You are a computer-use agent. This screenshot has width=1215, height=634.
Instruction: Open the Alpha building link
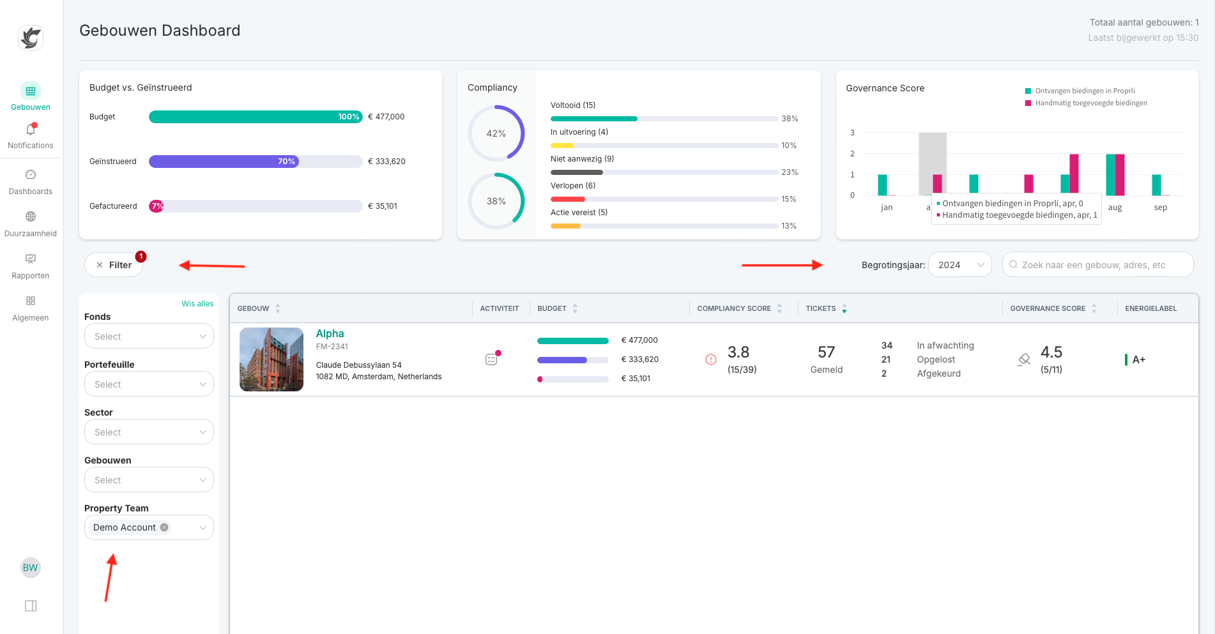(x=330, y=333)
